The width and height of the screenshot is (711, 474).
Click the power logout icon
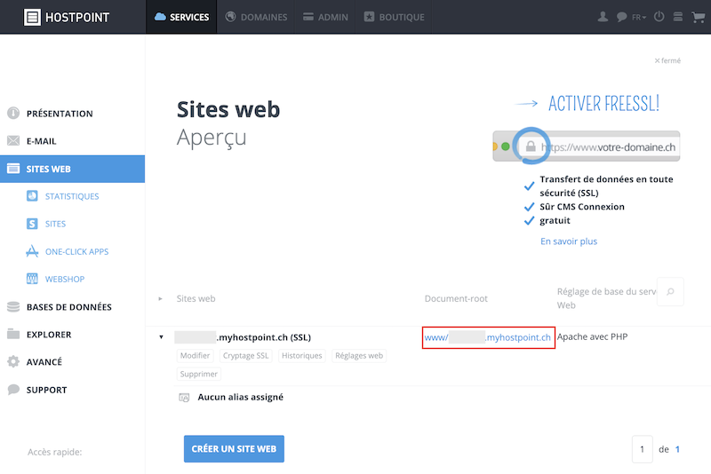pyautogui.click(x=659, y=17)
